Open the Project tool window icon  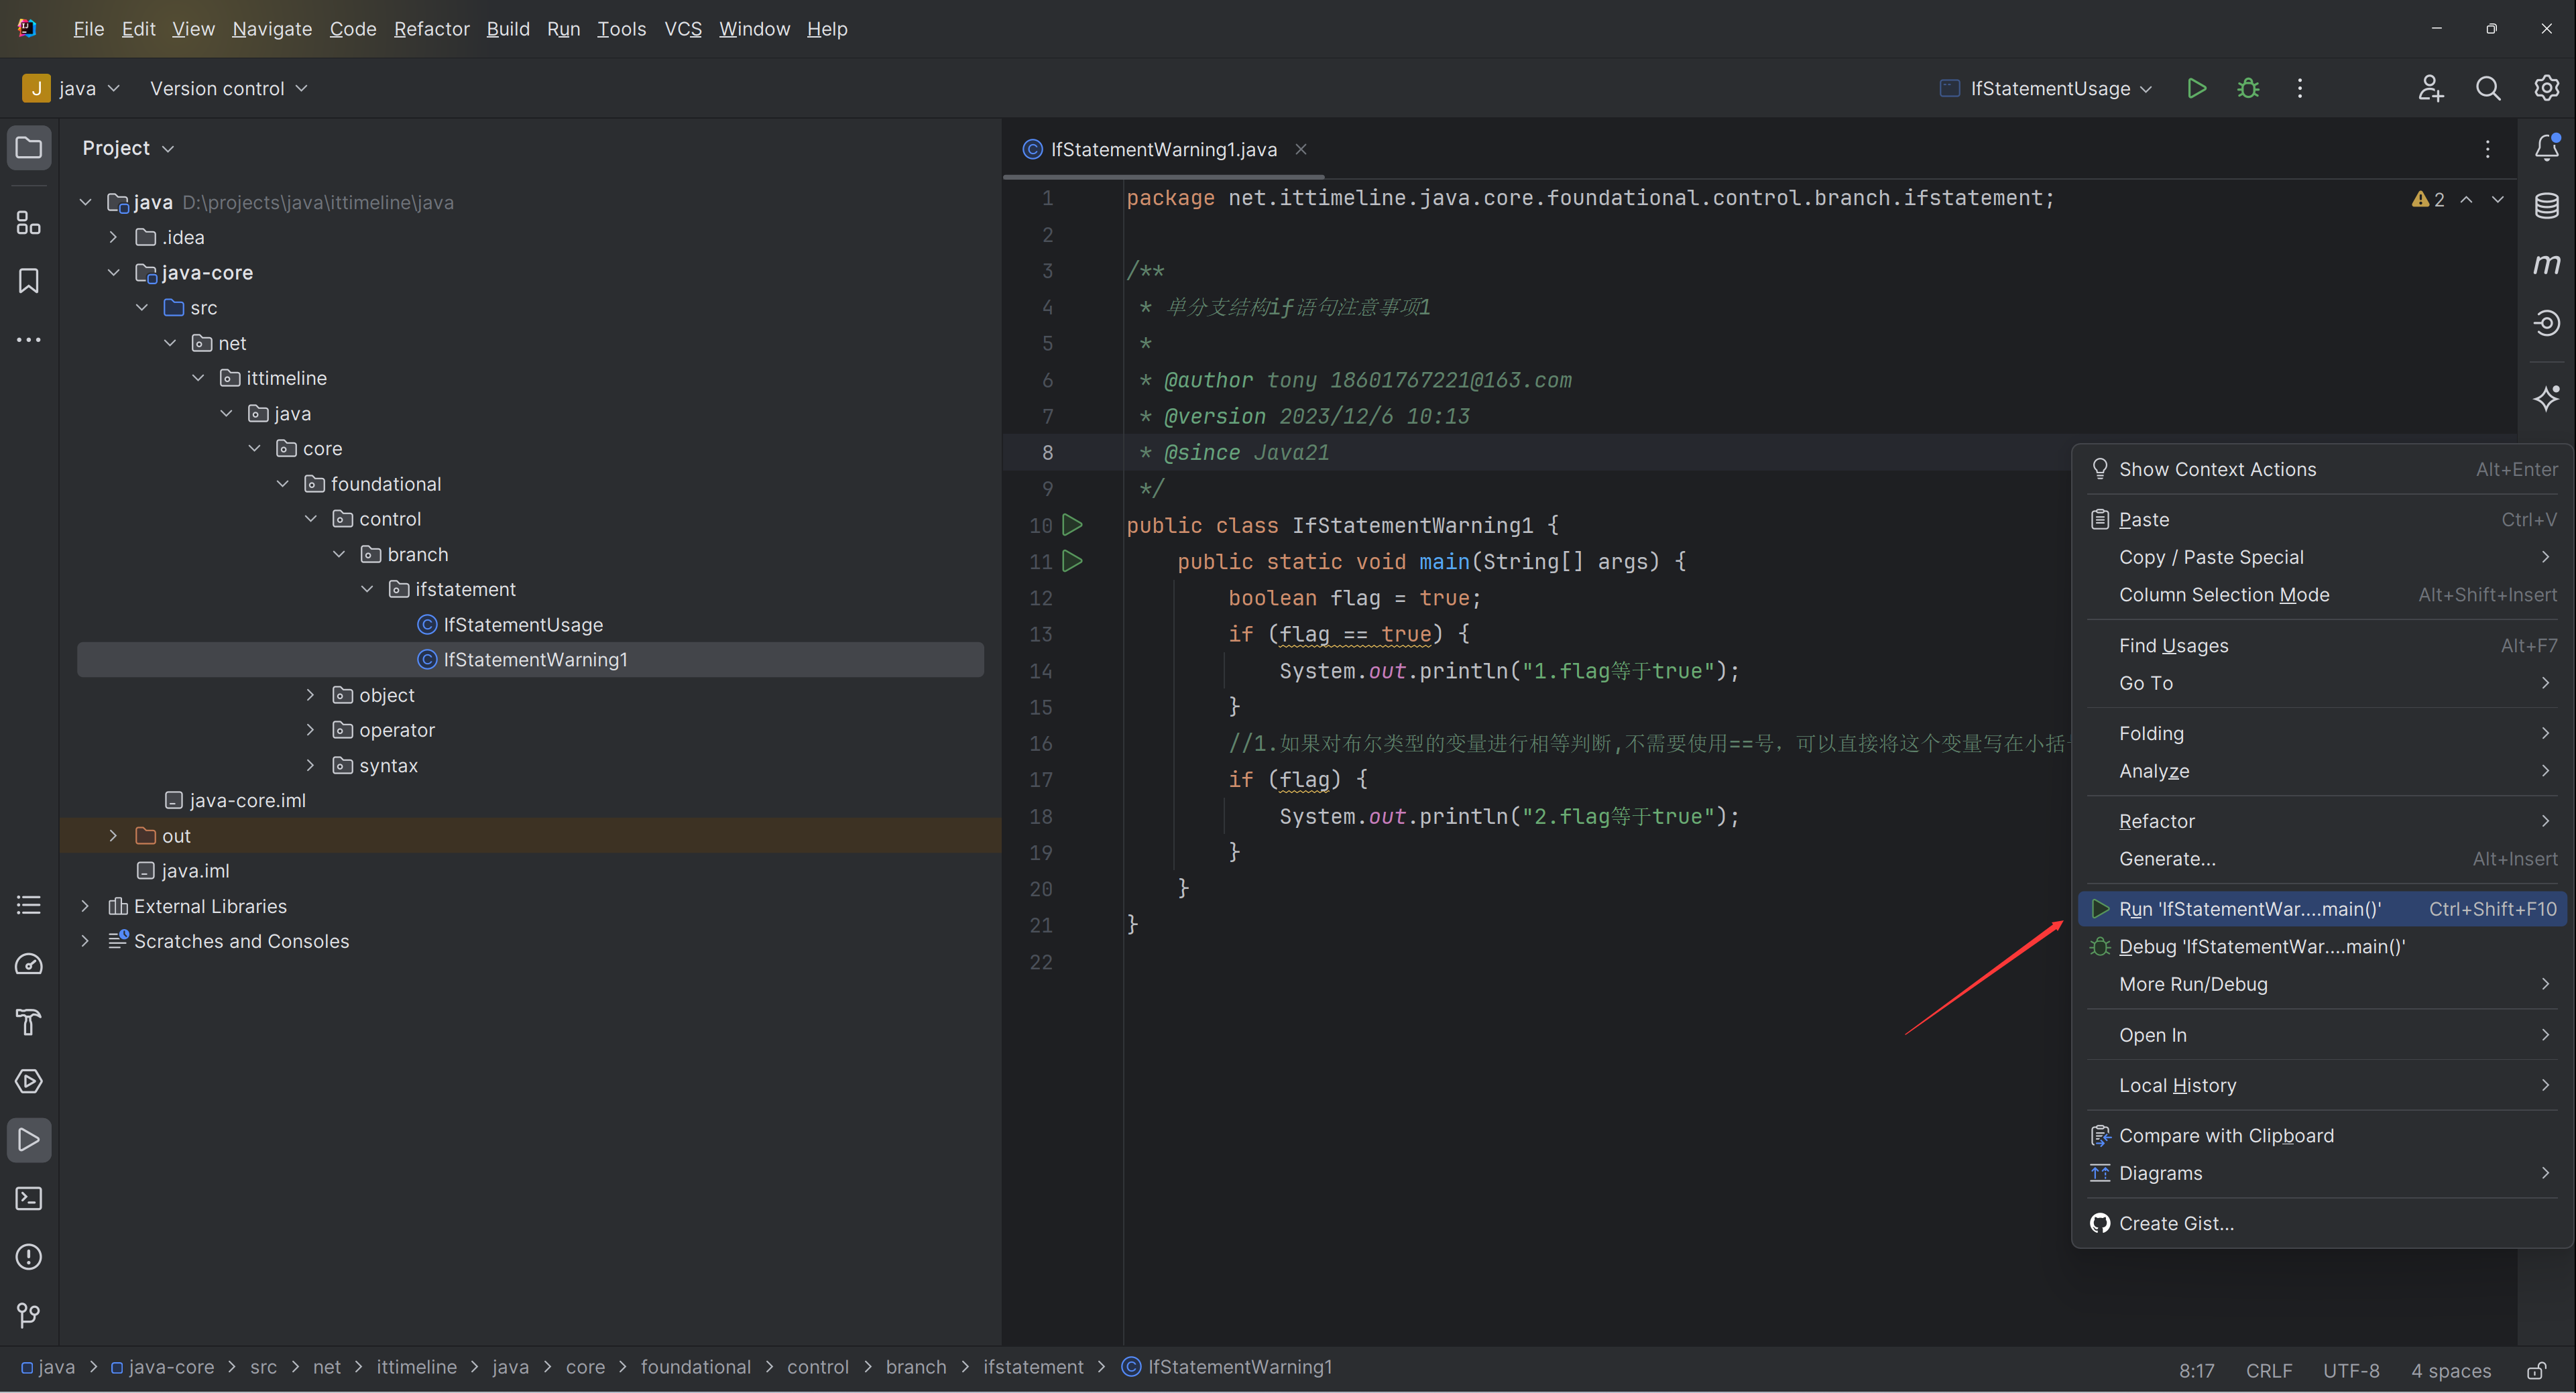coord(29,148)
